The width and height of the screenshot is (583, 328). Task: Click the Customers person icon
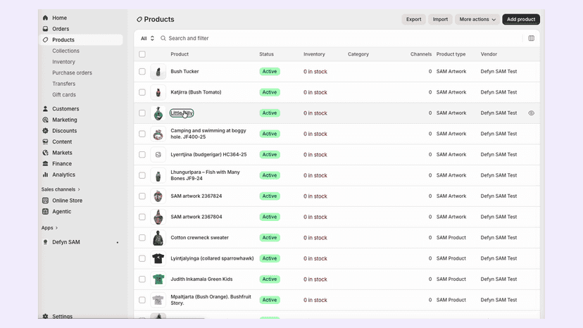click(45, 108)
